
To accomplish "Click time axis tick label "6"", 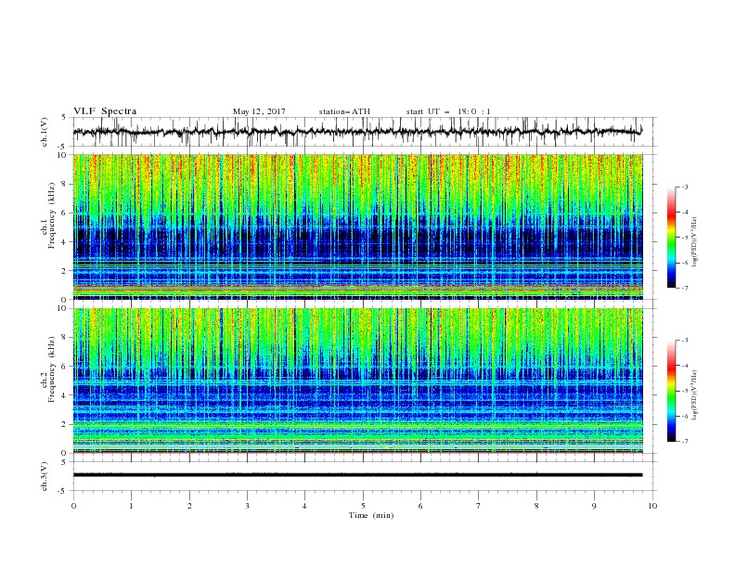I will pos(420,506).
